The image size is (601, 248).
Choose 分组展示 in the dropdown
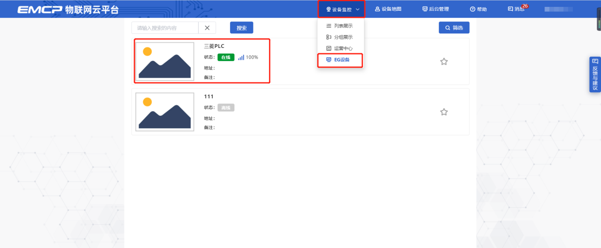click(x=340, y=37)
